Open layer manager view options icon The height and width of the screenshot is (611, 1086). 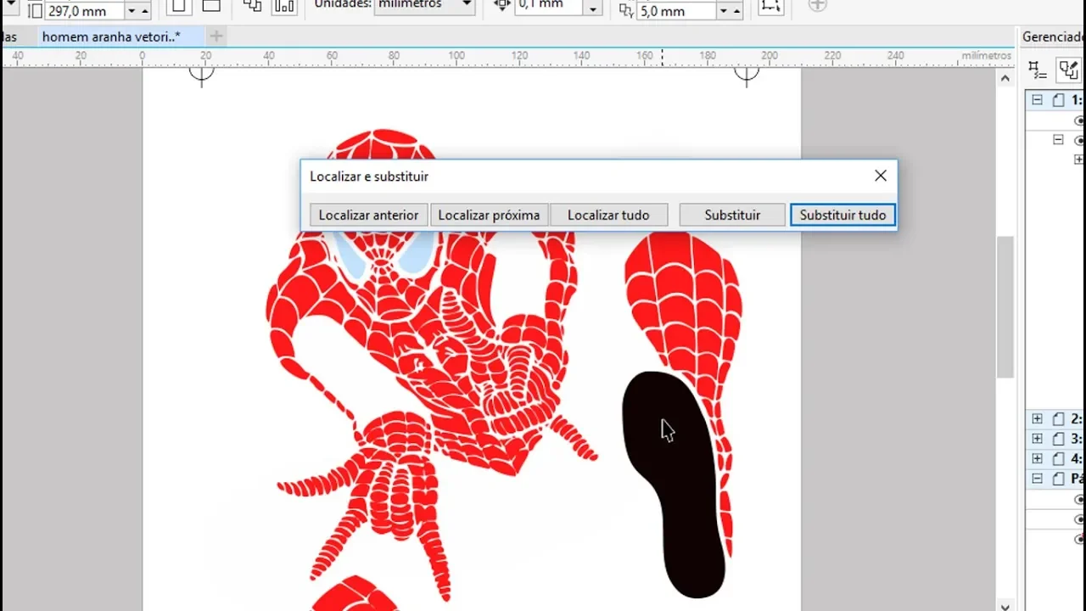click(1036, 70)
